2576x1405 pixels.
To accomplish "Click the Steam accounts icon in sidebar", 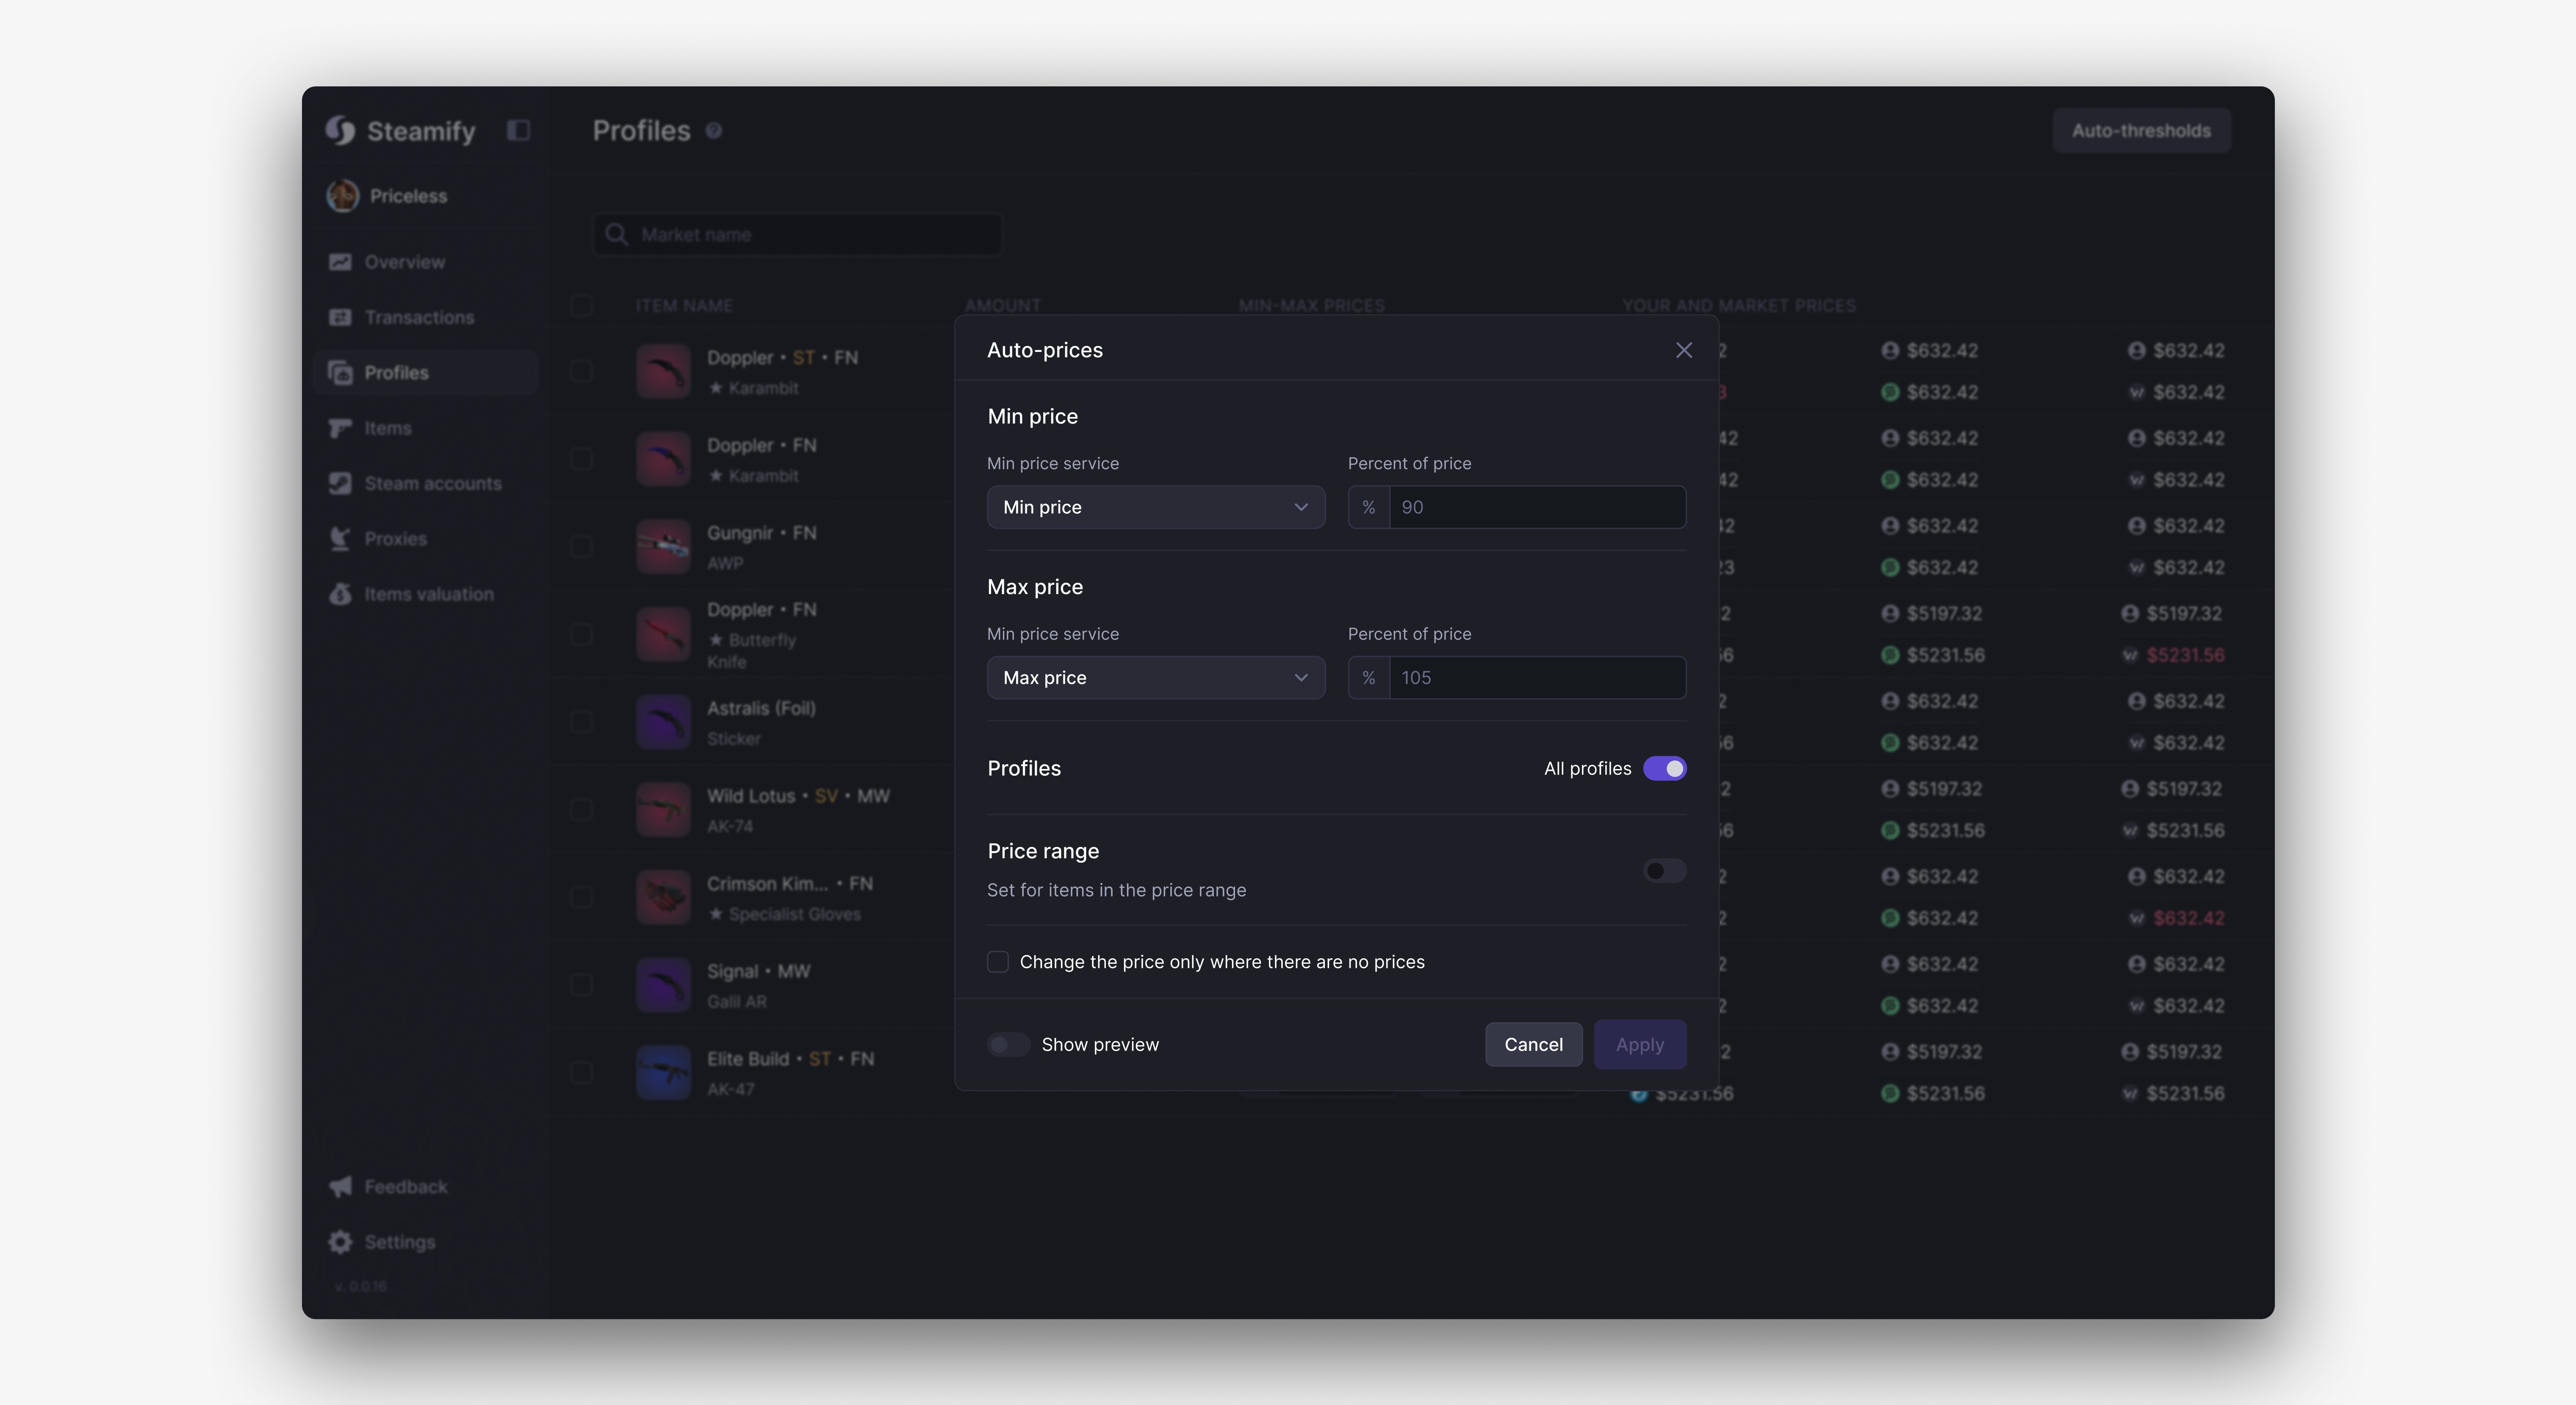I will point(340,483).
